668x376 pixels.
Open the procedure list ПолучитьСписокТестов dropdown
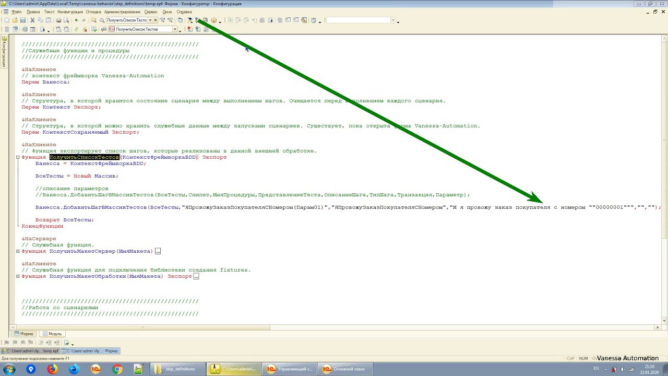click(x=175, y=29)
